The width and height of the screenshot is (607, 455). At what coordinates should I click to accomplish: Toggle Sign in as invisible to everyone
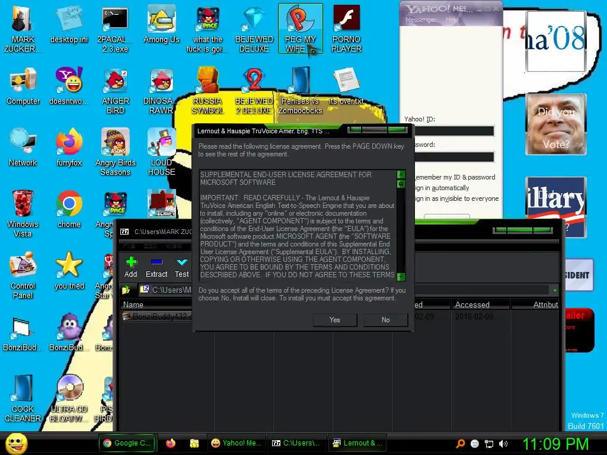[456, 198]
